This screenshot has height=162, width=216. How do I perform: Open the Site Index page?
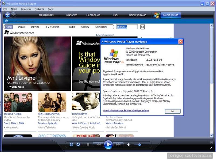coord(101,27)
